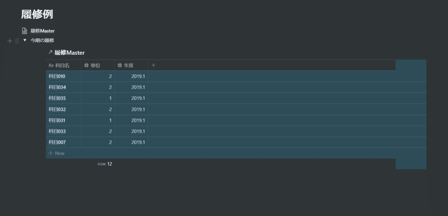Image resolution: width=448 pixels, height=216 pixels.
Task: Open the 単位 column header menu
Action: tap(95, 65)
